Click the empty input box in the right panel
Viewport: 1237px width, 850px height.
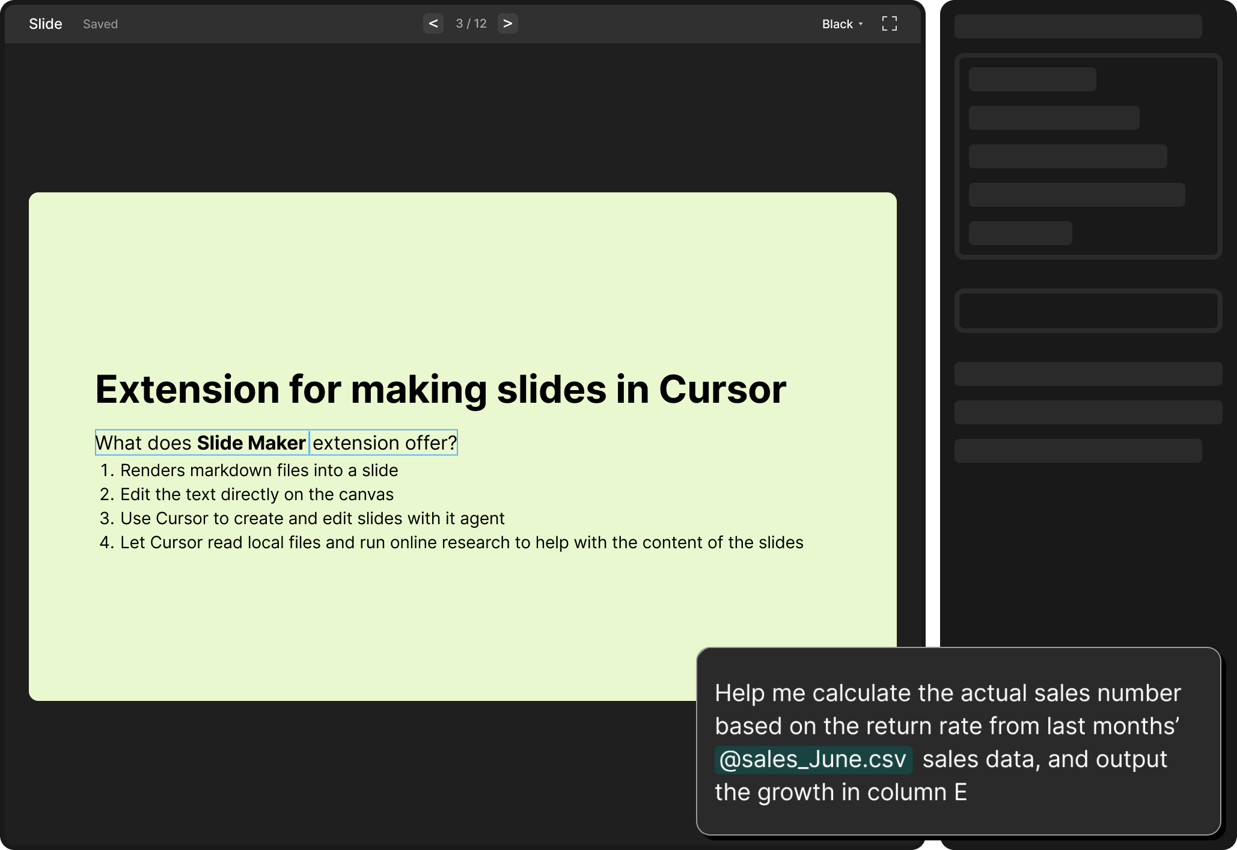[x=1088, y=311]
